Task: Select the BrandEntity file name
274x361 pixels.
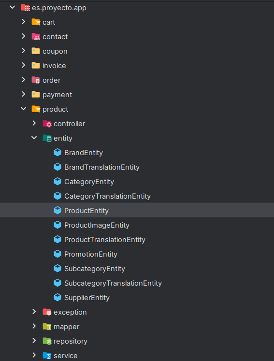Action: pyautogui.click(x=84, y=153)
